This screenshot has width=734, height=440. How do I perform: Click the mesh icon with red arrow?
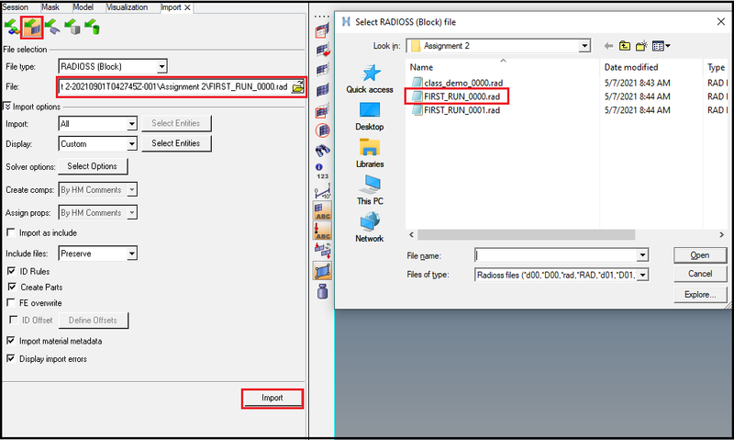[322, 51]
